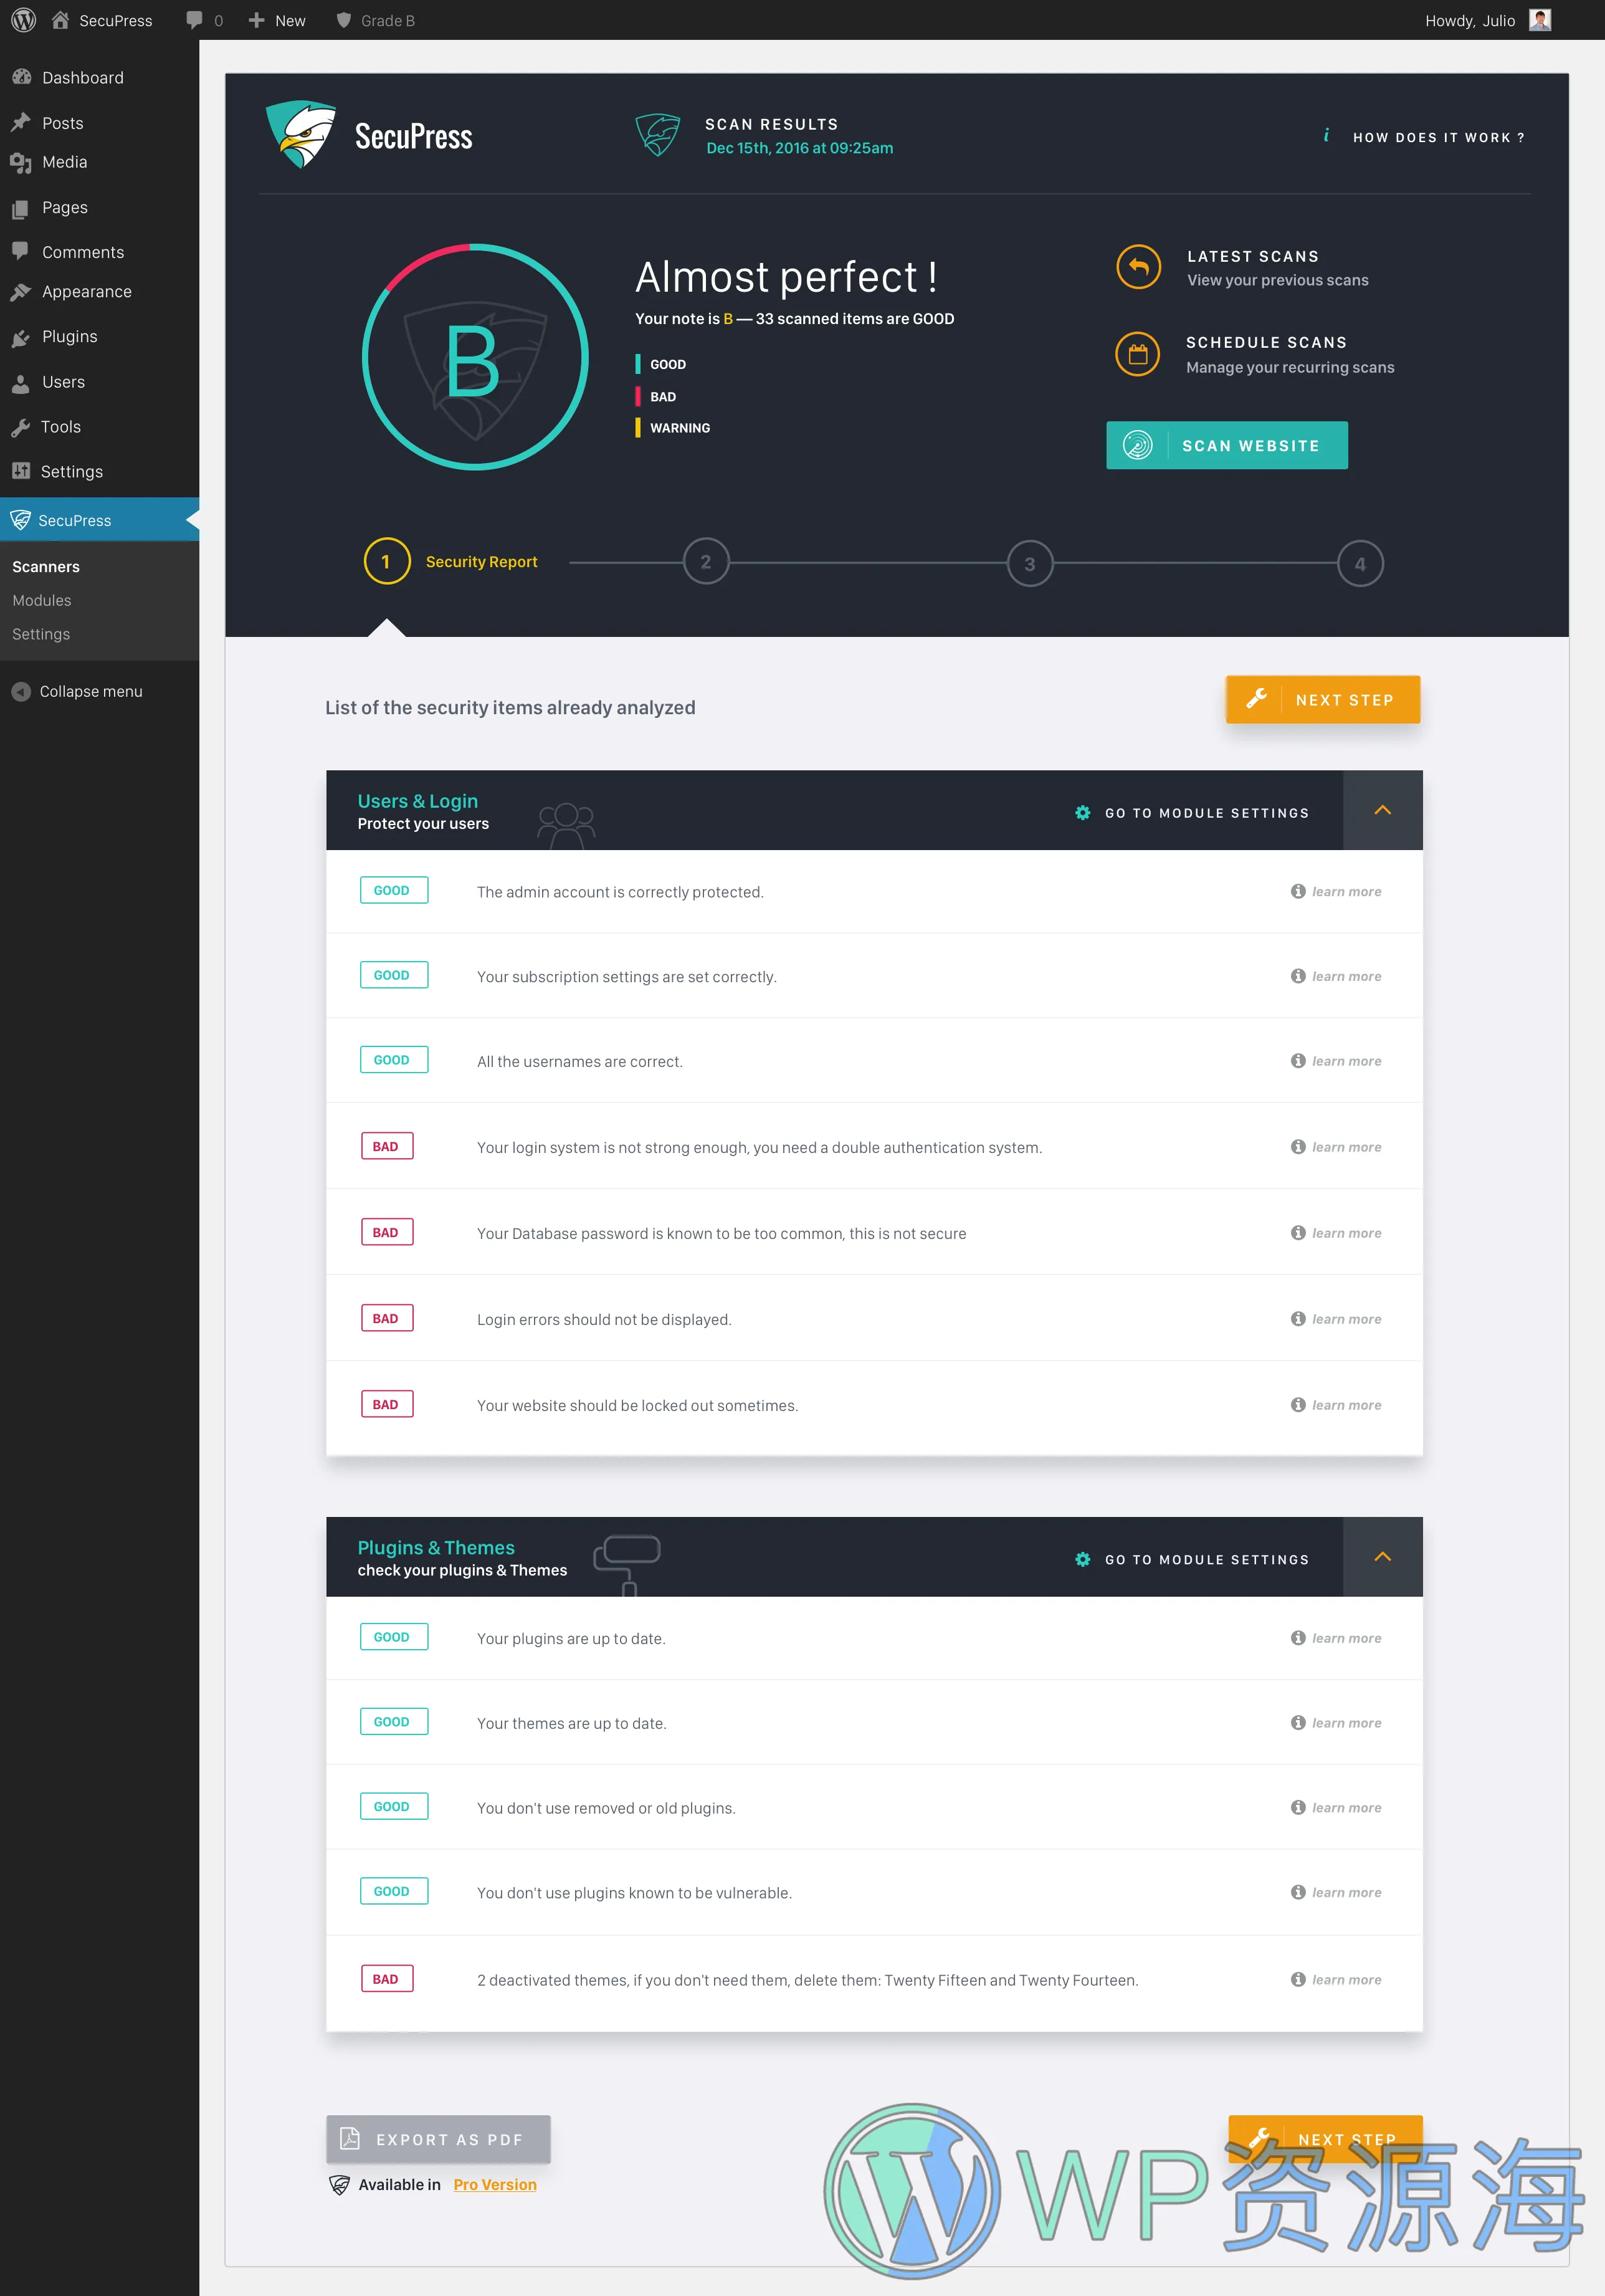This screenshot has height=2296, width=1605.
Task: Open Julio's avatar in the admin bar
Action: pyautogui.click(x=1540, y=20)
